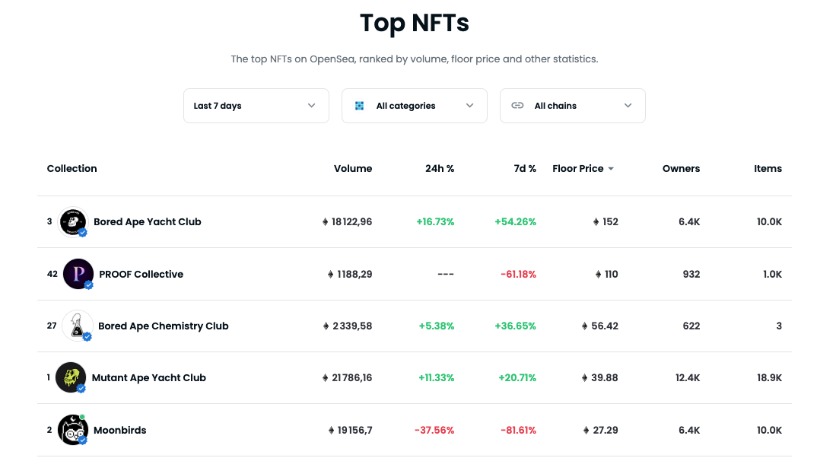Click the Mutant Ape Yacht Club avatar
Image resolution: width=817 pixels, height=458 pixels.
[x=71, y=377]
